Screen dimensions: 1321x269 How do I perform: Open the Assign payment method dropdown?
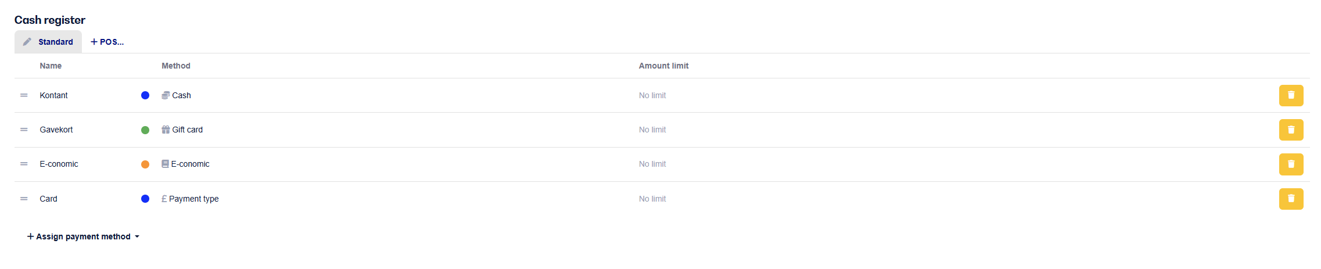point(83,236)
